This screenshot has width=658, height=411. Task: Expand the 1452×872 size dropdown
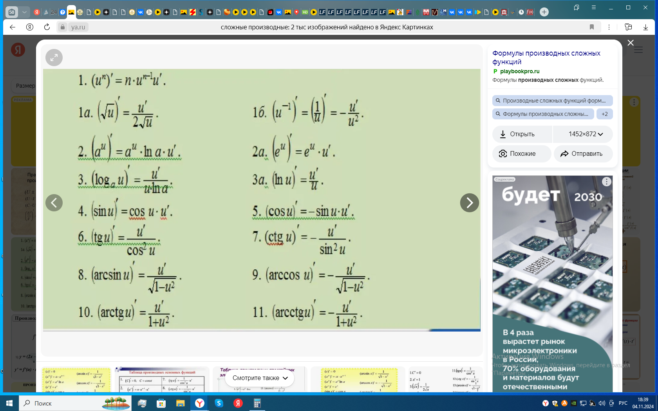pyautogui.click(x=583, y=134)
